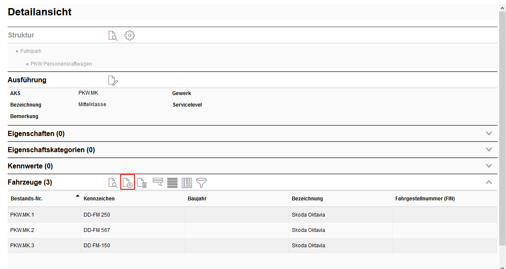Expand the Eigenschaften section
The width and height of the screenshot is (506, 269).
click(x=489, y=133)
